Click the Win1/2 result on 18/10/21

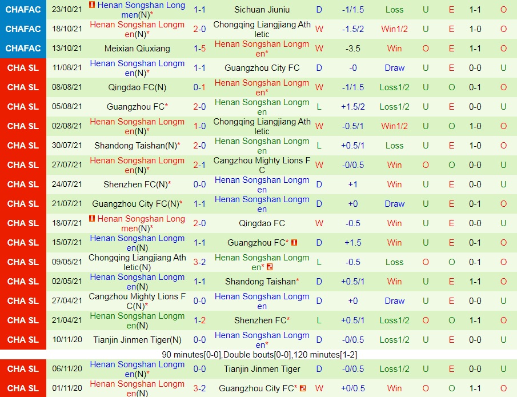pos(394,29)
